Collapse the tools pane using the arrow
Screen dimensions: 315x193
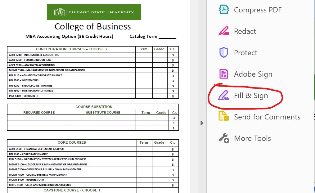(202, 123)
